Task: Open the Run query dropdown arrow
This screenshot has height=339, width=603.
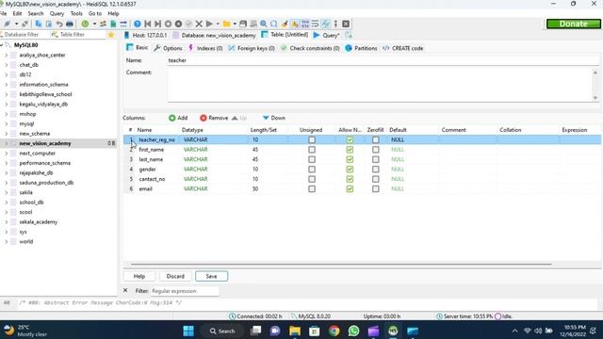Action: (x=218, y=24)
